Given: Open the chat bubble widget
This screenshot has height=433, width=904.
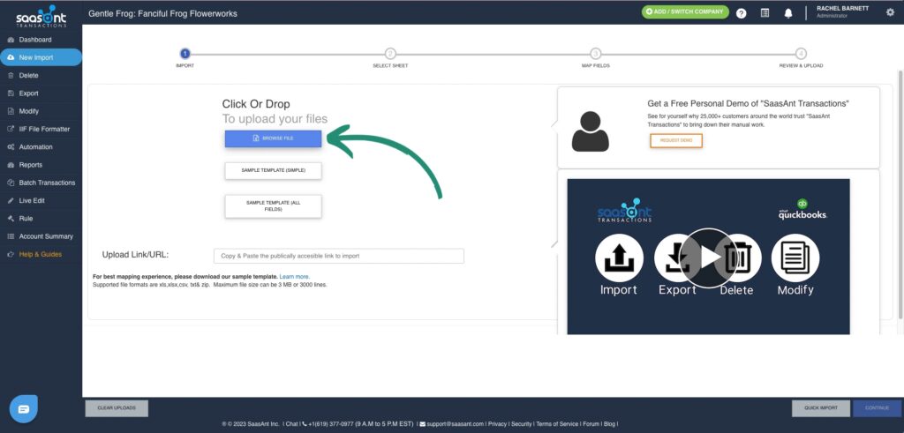Looking at the screenshot, I should 24,409.
